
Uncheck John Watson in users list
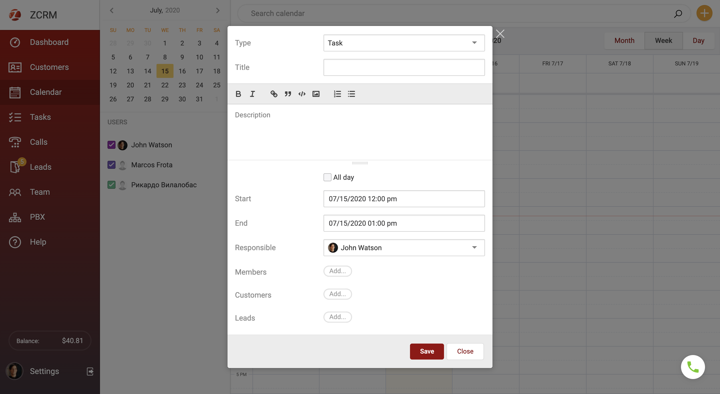click(x=111, y=145)
